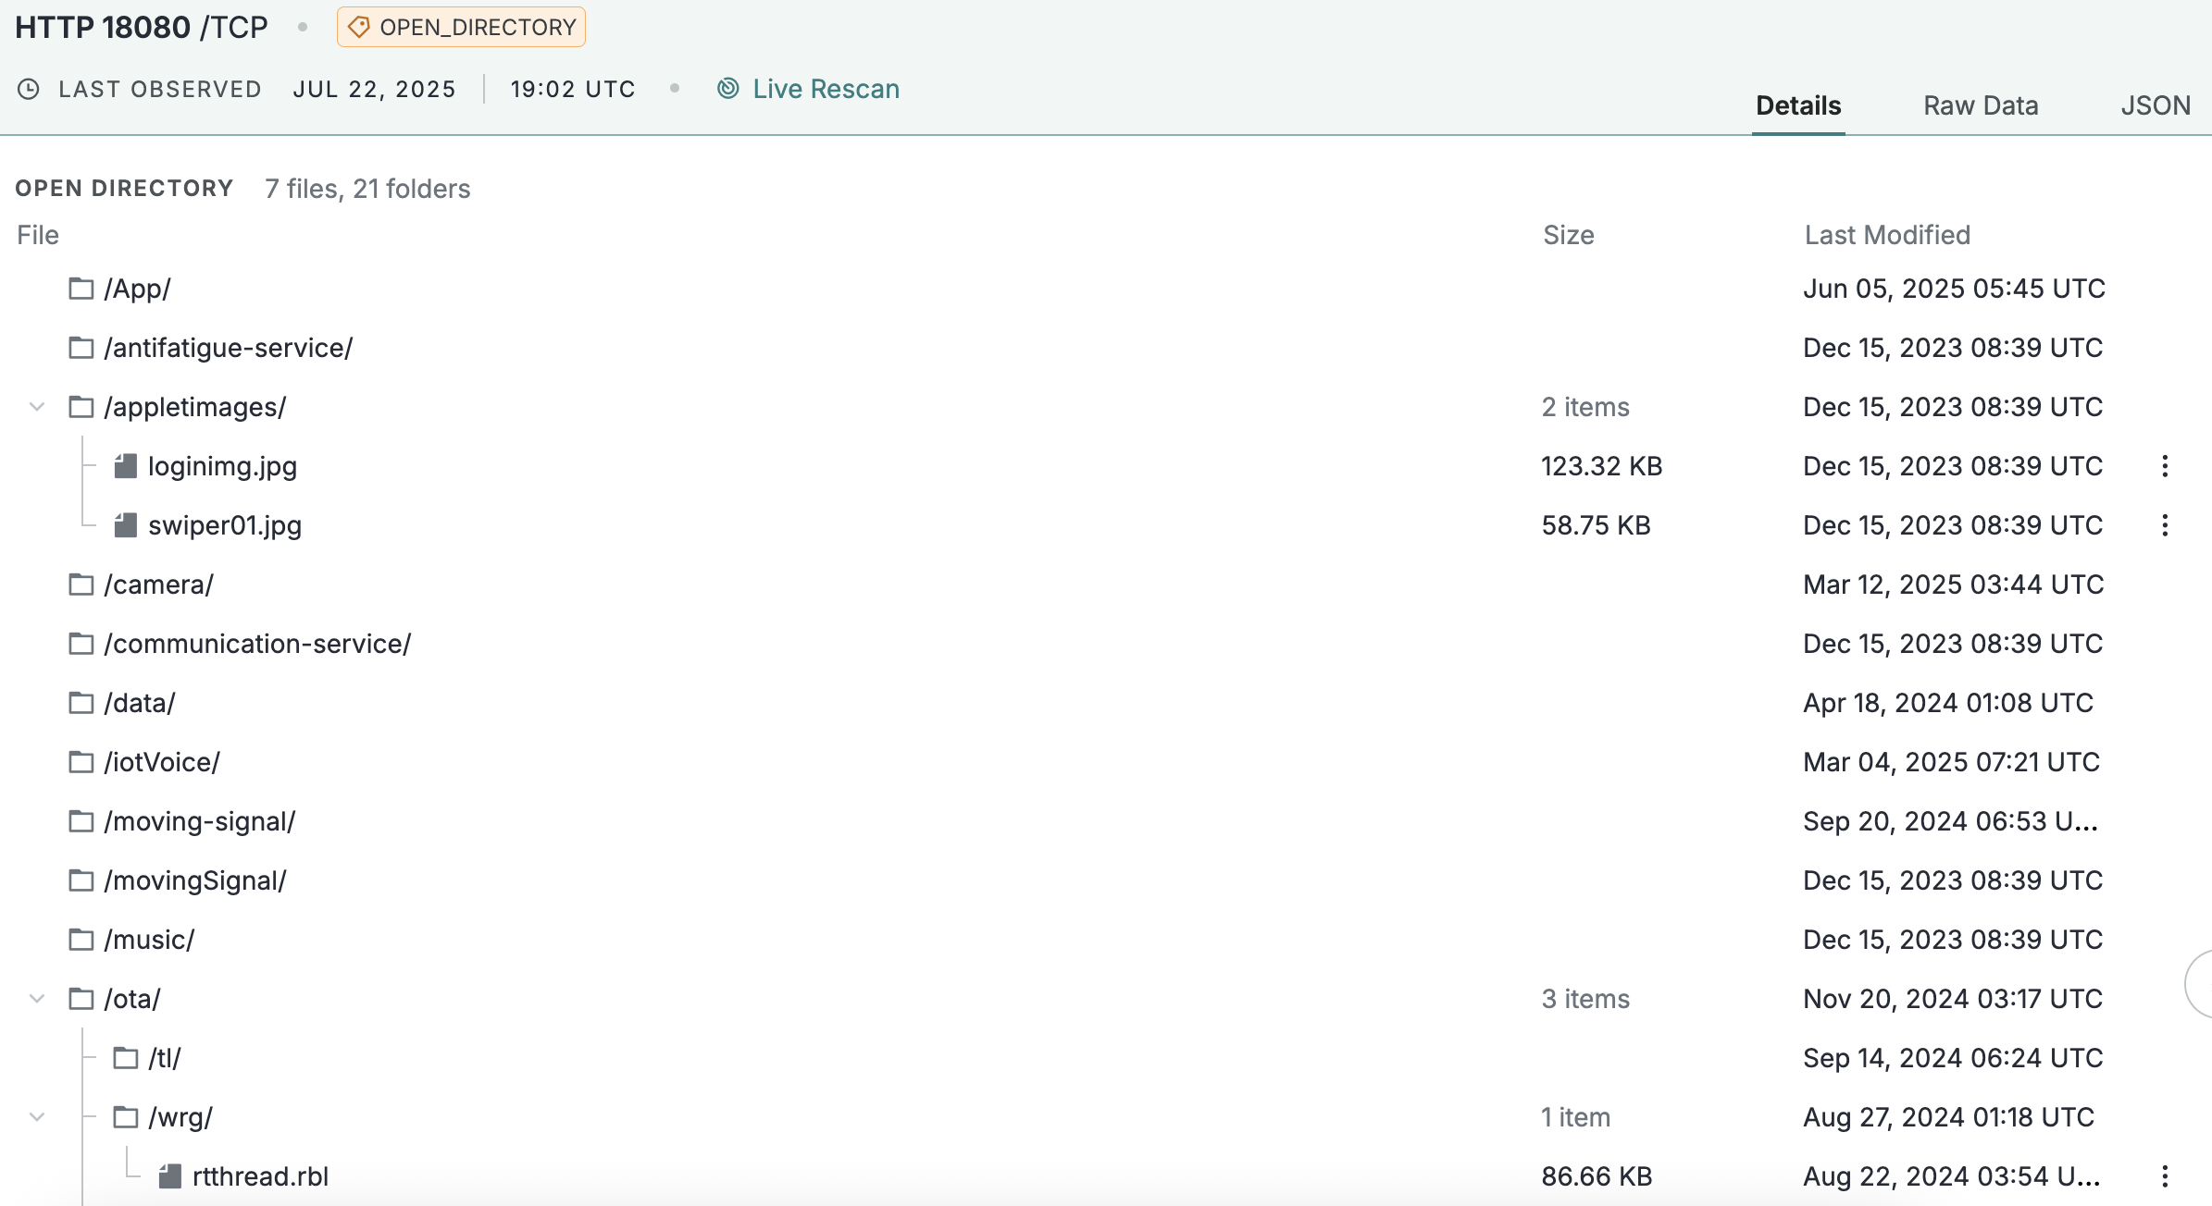The image size is (2212, 1206).
Task: Open the three-dot menu for swiper01.jpg
Action: [x=2165, y=525]
